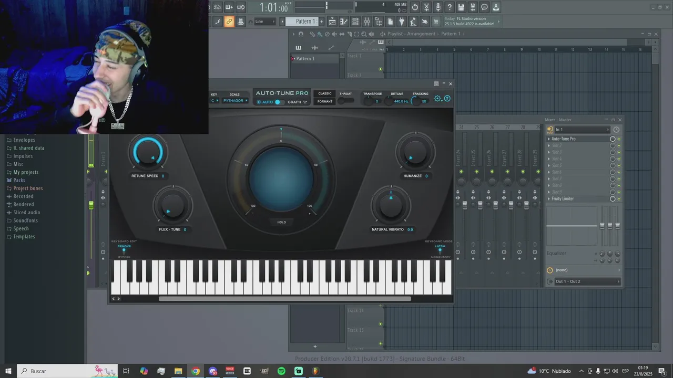Click the Hold button in Auto-Tune
The image size is (673, 378).
tap(281, 222)
